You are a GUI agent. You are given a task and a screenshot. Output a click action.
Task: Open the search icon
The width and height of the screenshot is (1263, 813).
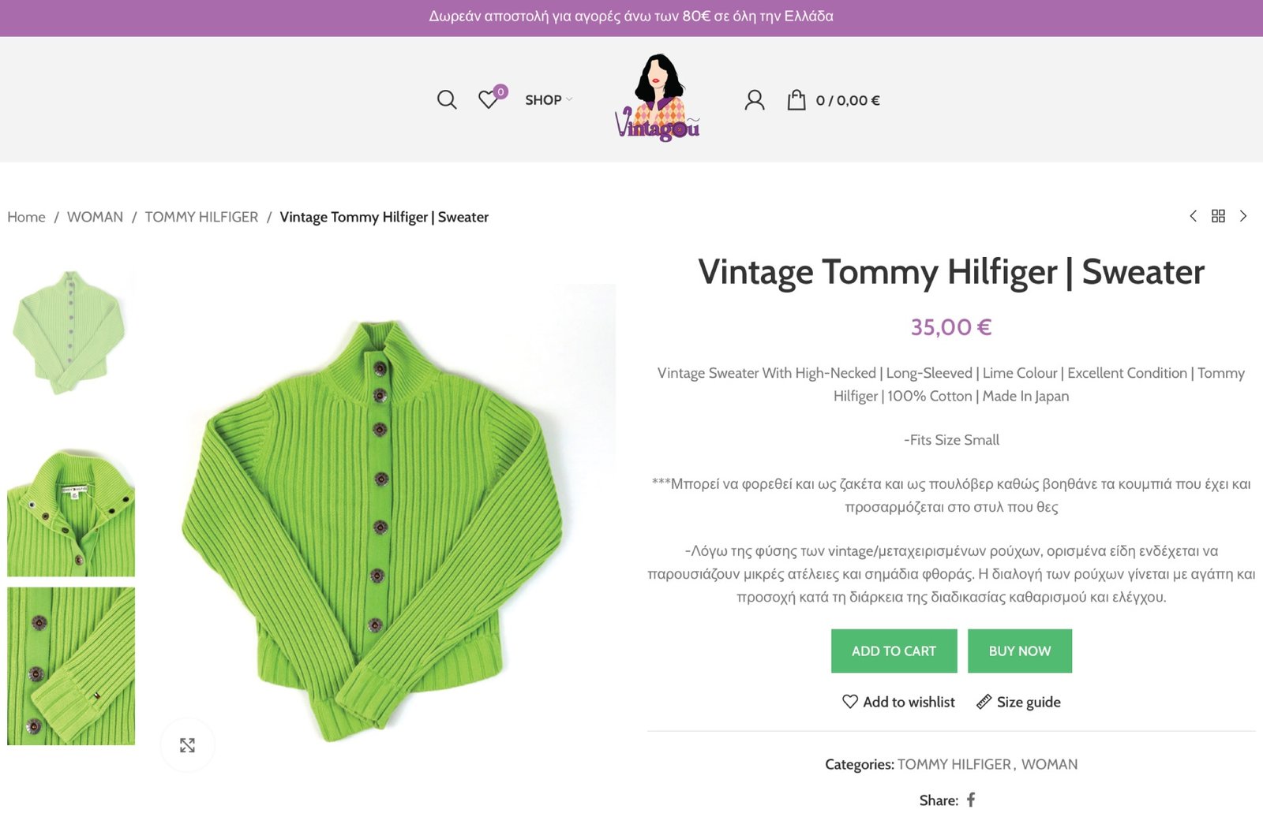tap(447, 100)
